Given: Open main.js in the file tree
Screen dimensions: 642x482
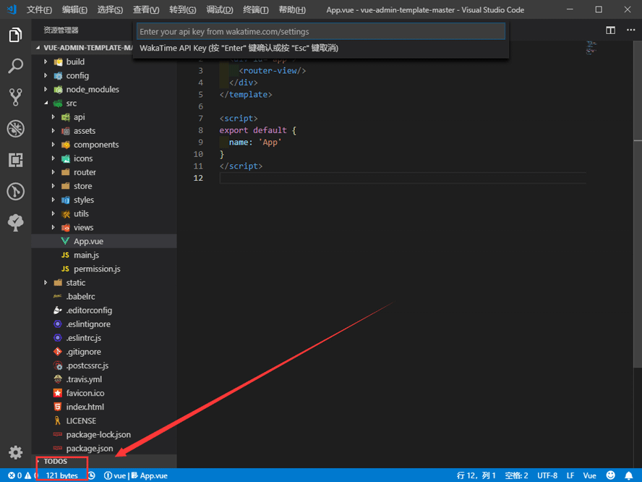Looking at the screenshot, I should coord(104,255).
